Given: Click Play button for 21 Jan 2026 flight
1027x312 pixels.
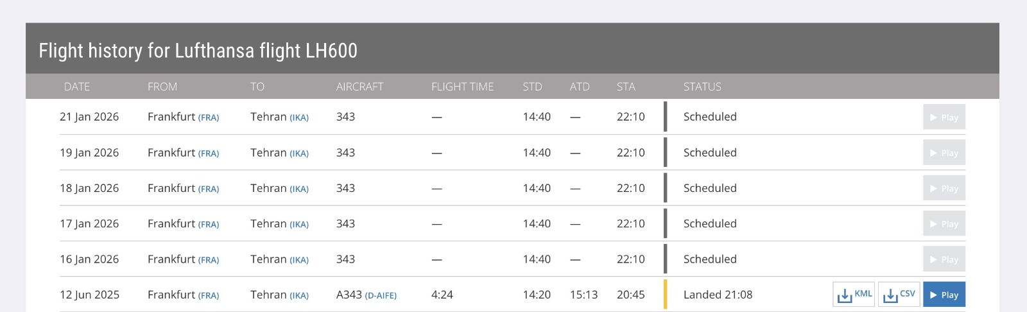Looking at the screenshot, I should (x=944, y=117).
